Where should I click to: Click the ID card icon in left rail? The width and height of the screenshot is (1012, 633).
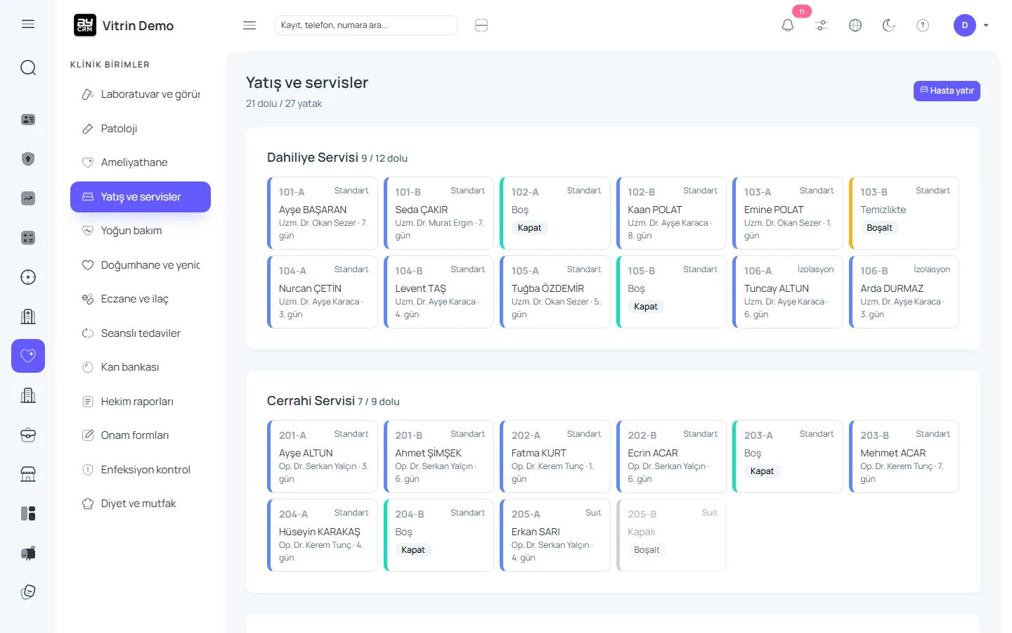[28, 120]
